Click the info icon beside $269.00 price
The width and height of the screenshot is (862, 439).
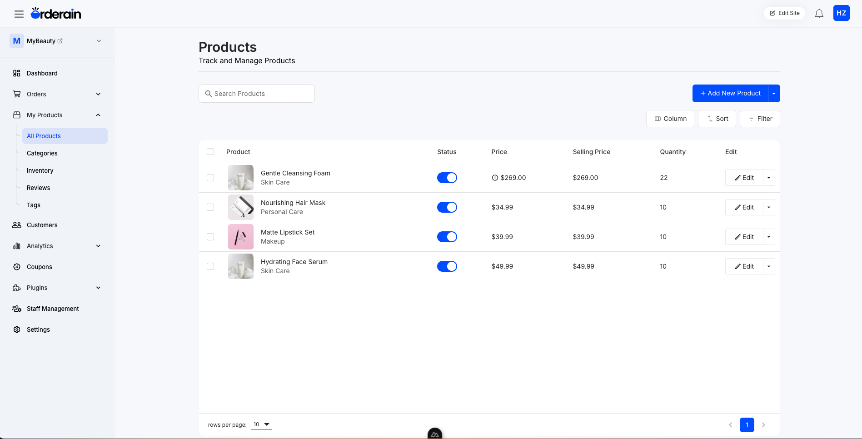[x=495, y=178]
